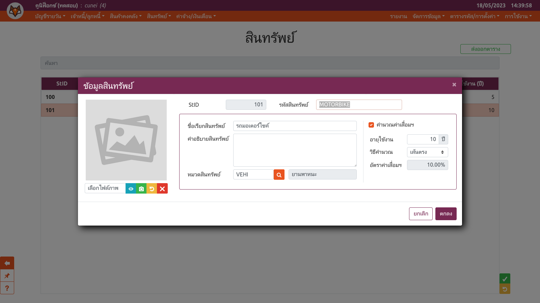Click the ยกเลิก cancel button
This screenshot has height=303, width=540.
tap(421, 214)
